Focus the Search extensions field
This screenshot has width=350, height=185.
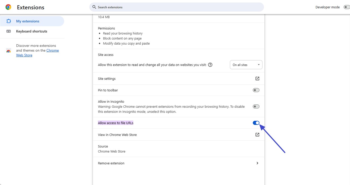click(x=177, y=7)
